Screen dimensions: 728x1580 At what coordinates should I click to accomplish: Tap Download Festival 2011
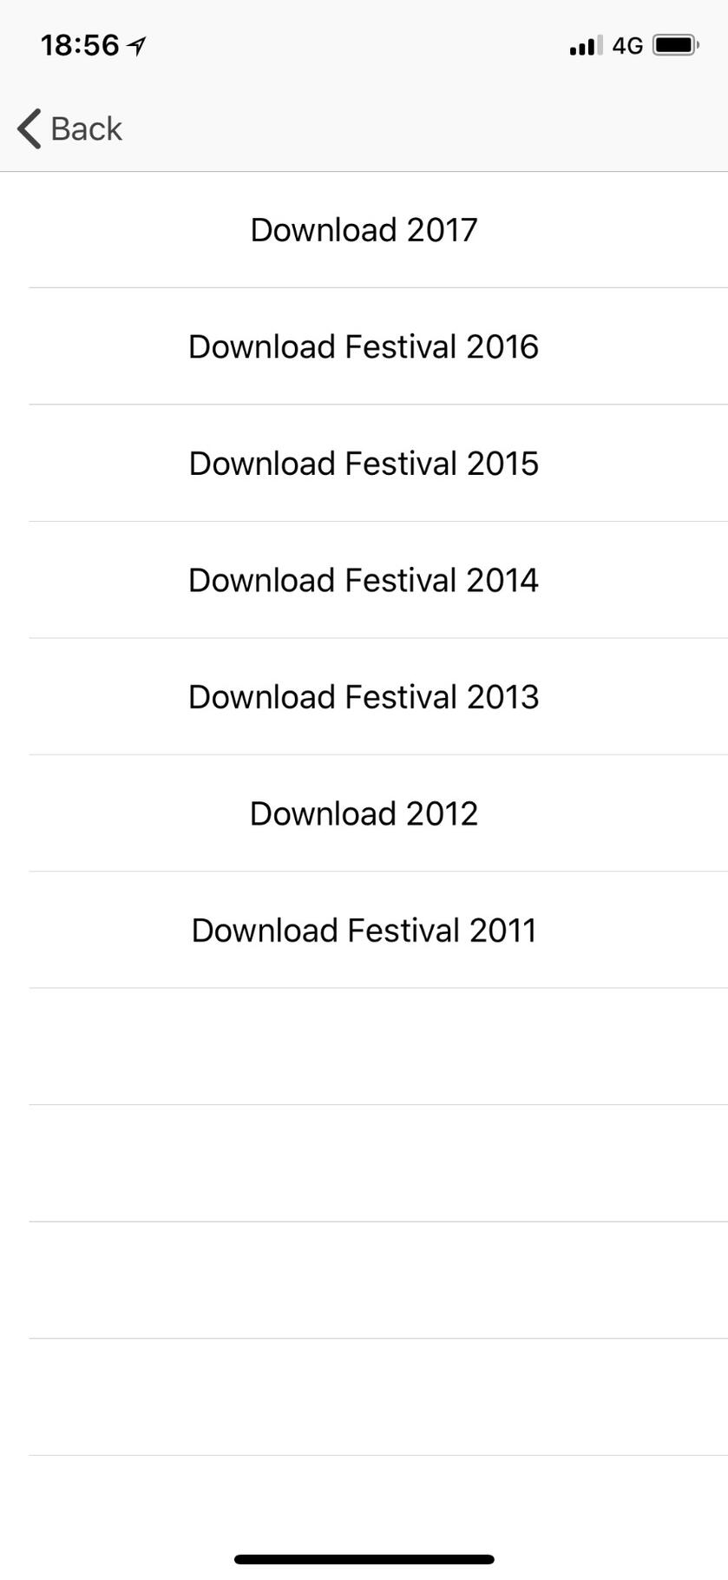364,931
